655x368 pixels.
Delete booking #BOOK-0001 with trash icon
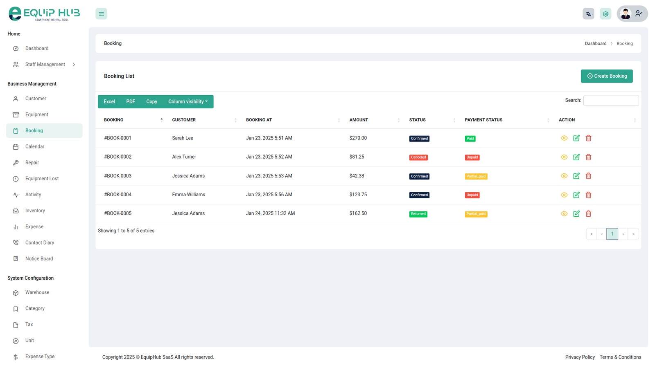point(588,138)
